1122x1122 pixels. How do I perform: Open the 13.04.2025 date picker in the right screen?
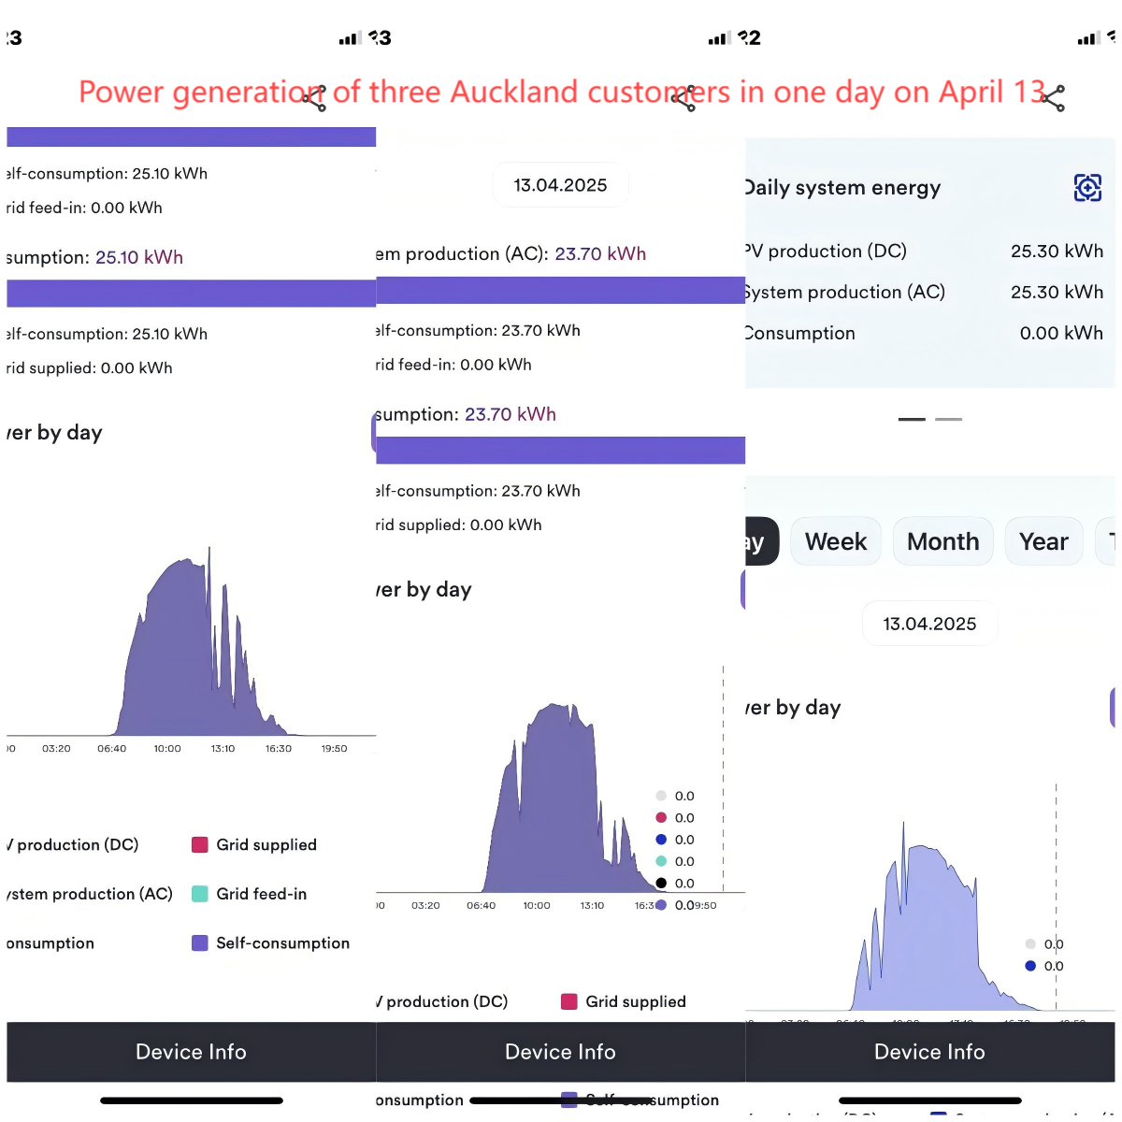coord(929,624)
